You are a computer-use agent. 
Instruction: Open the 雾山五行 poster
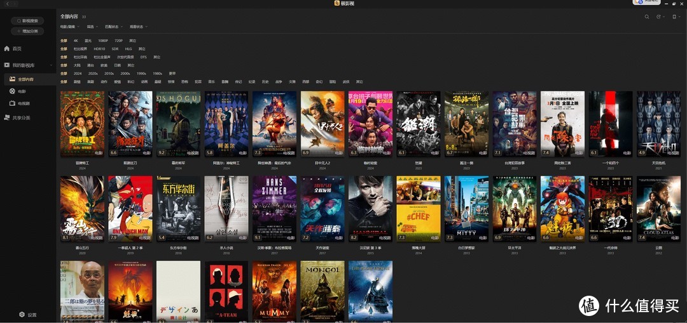point(82,209)
